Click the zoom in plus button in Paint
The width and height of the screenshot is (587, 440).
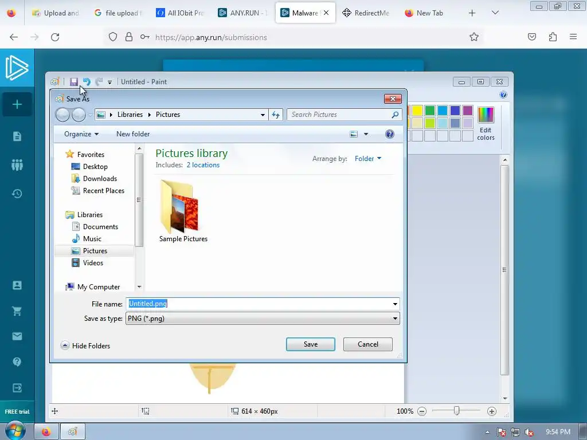tap(491, 411)
